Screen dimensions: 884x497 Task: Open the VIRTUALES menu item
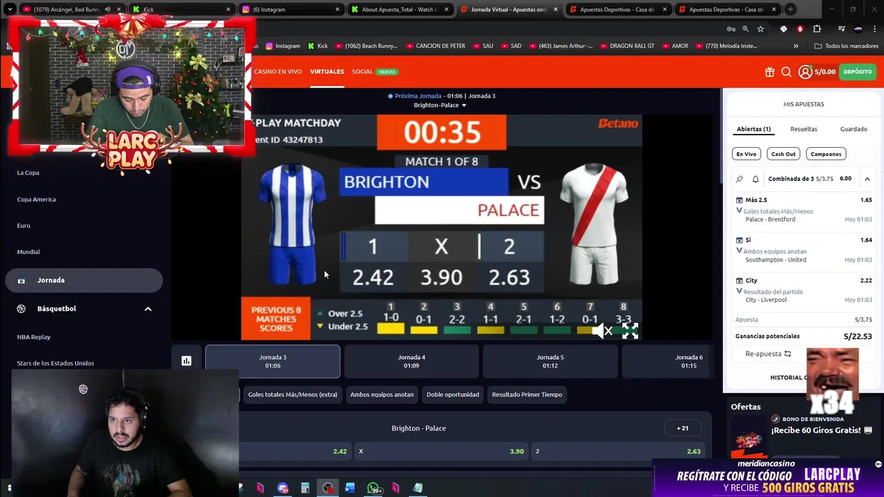[327, 72]
